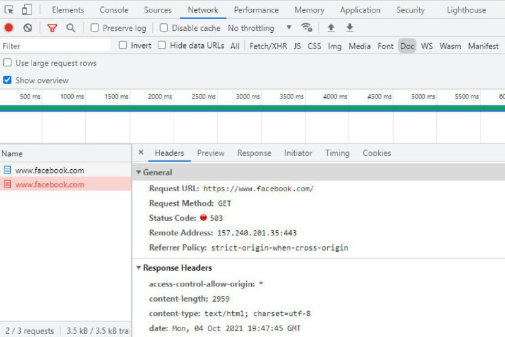Image resolution: width=505 pixels, height=337 pixels.
Task: Filter requests by WS
Action: coord(427,46)
